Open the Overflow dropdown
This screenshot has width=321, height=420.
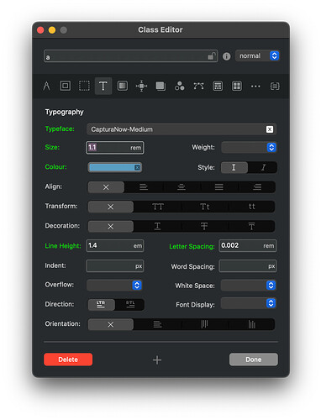(x=114, y=285)
